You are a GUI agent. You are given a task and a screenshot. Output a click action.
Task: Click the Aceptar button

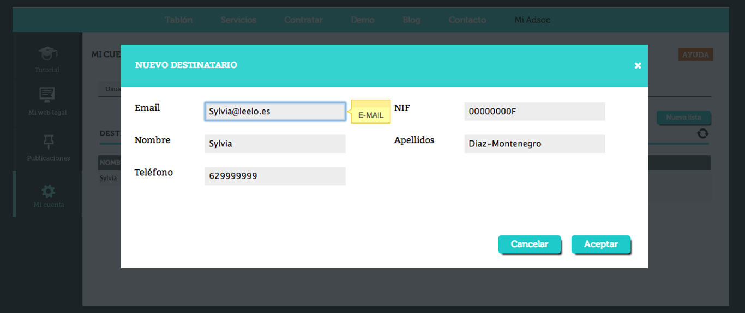[x=600, y=244]
